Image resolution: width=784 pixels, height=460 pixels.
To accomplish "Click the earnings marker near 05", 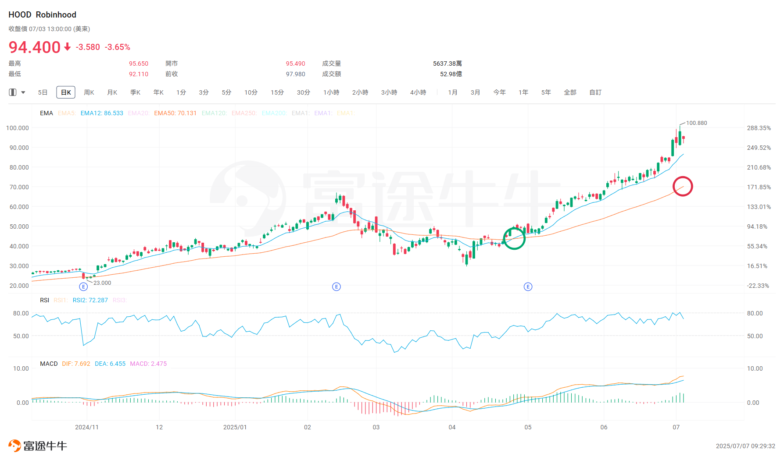I will (528, 287).
